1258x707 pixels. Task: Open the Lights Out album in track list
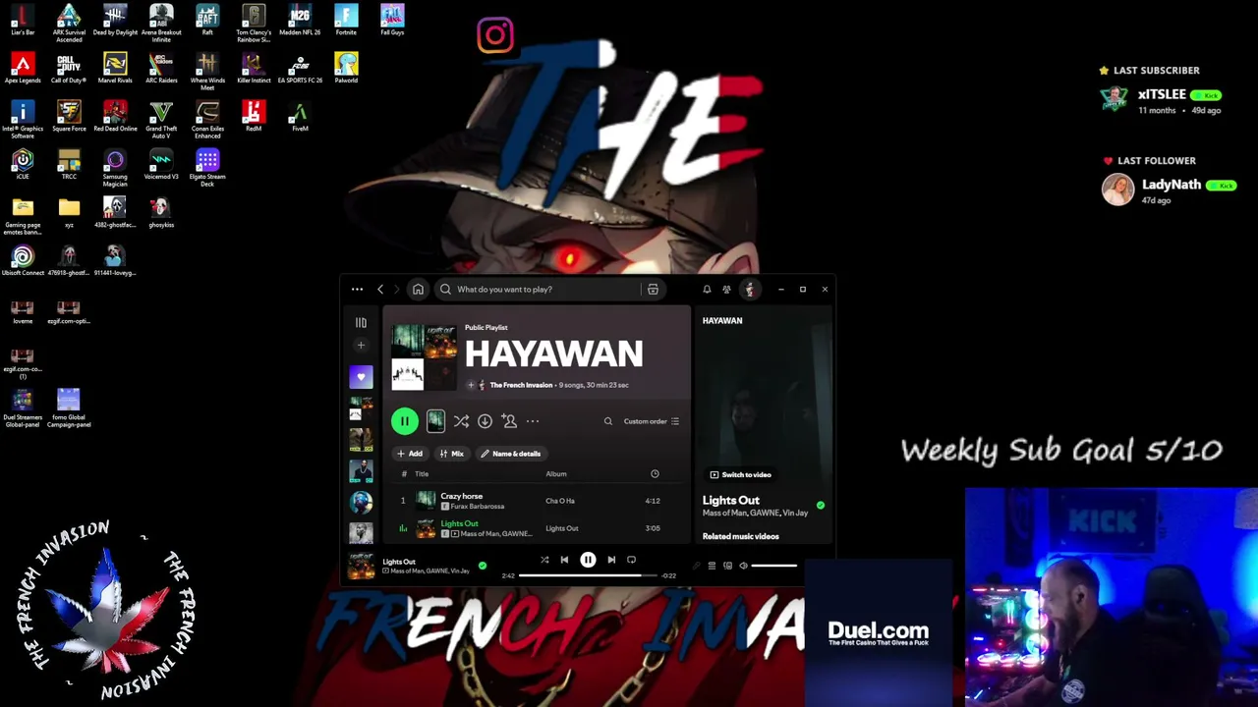point(562,528)
